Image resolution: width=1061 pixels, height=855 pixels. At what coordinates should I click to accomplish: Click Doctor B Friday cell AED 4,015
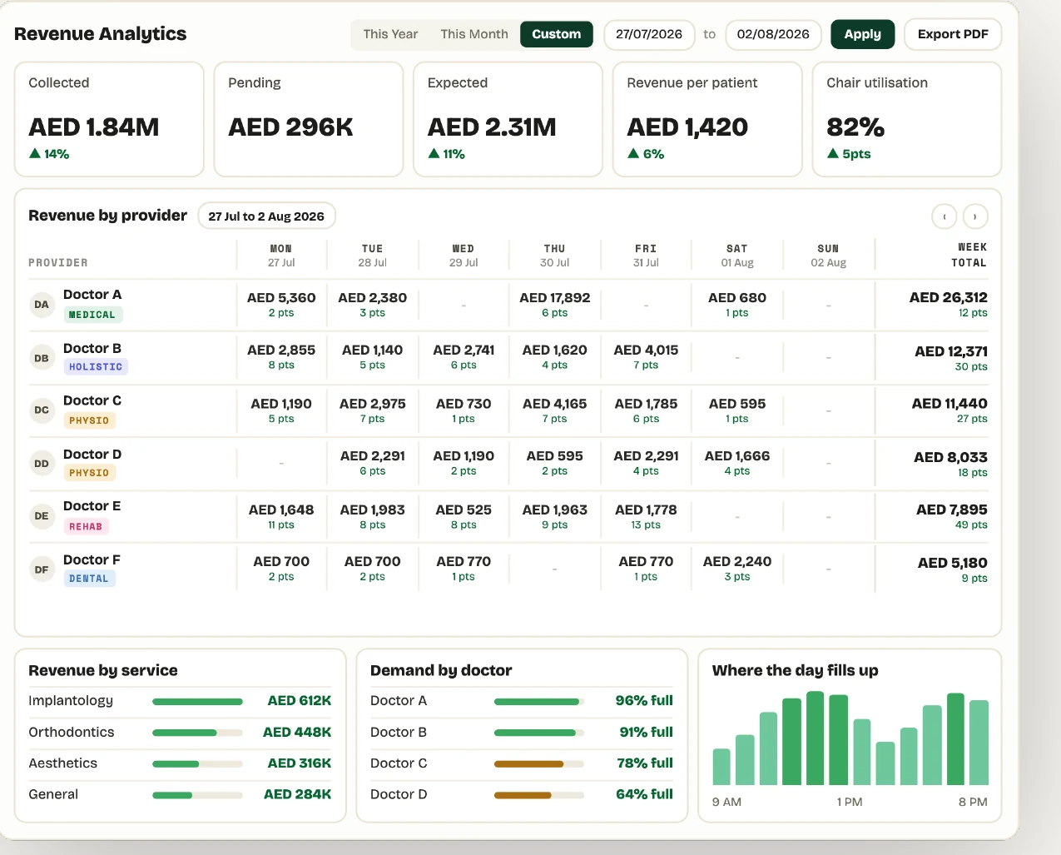(646, 357)
